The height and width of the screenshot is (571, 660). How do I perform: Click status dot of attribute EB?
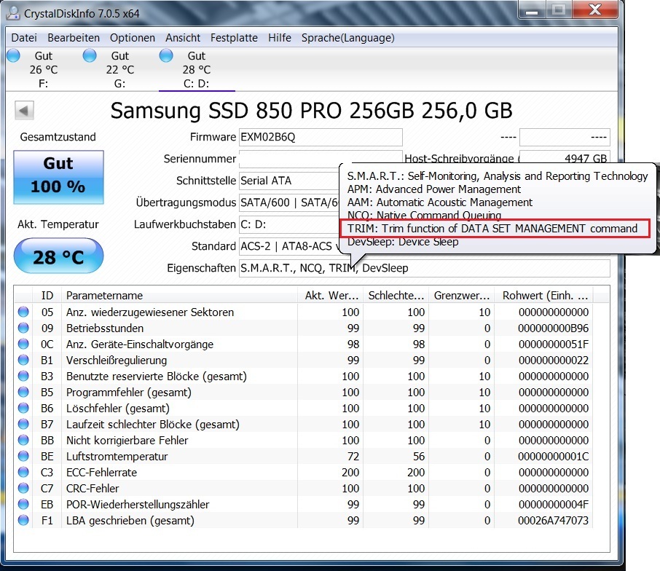pyautogui.click(x=23, y=504)
